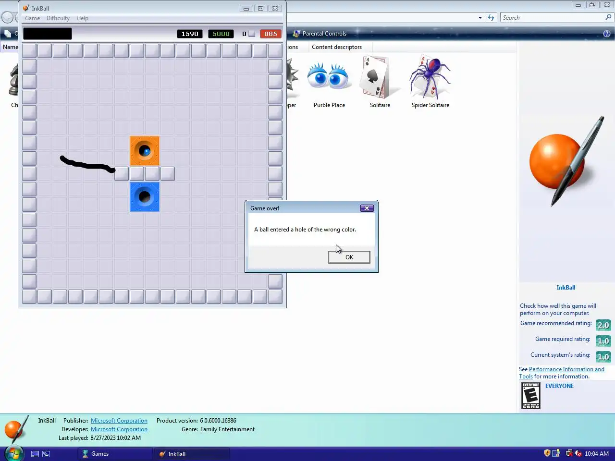
Task: Open the Help menu in InkBall
Action: [82, 18]
